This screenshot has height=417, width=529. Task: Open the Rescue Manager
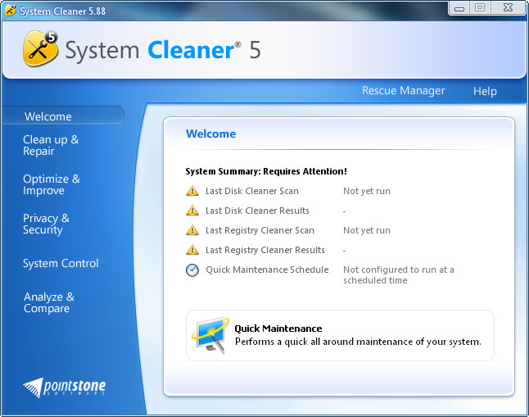coord(403,91)
